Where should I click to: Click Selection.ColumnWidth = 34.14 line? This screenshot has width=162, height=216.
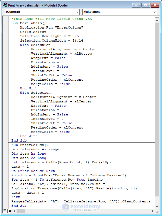(x=52, y=40)
